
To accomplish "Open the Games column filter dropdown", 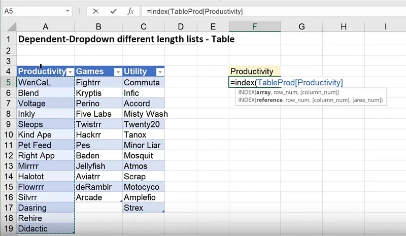I will pyautogui.click(x=117, y=72).
